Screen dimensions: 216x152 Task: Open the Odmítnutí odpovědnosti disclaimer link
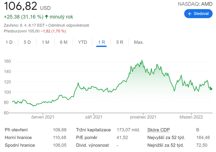point(70,25)
